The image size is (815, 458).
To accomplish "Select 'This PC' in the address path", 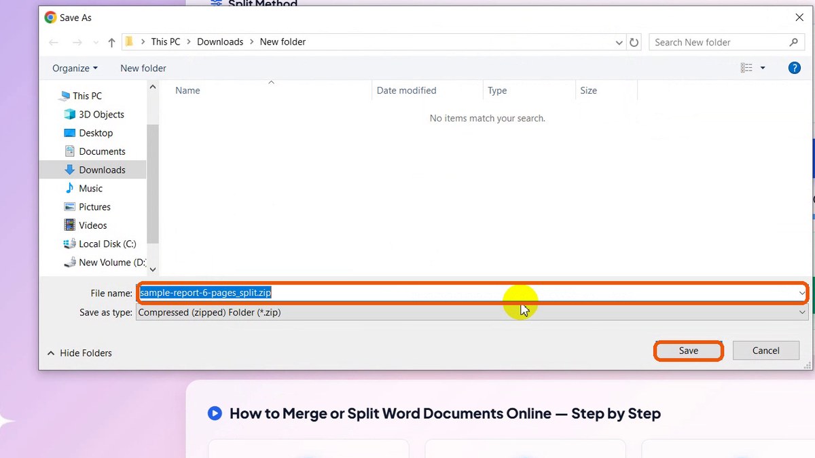I will (x=166, y=41).
